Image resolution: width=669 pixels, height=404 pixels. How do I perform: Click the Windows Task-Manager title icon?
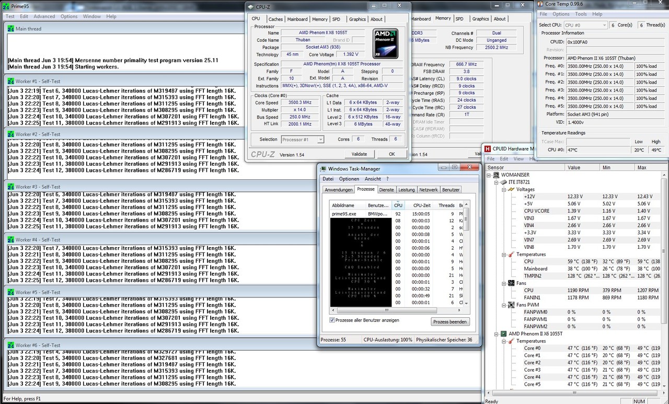(324, 168)
